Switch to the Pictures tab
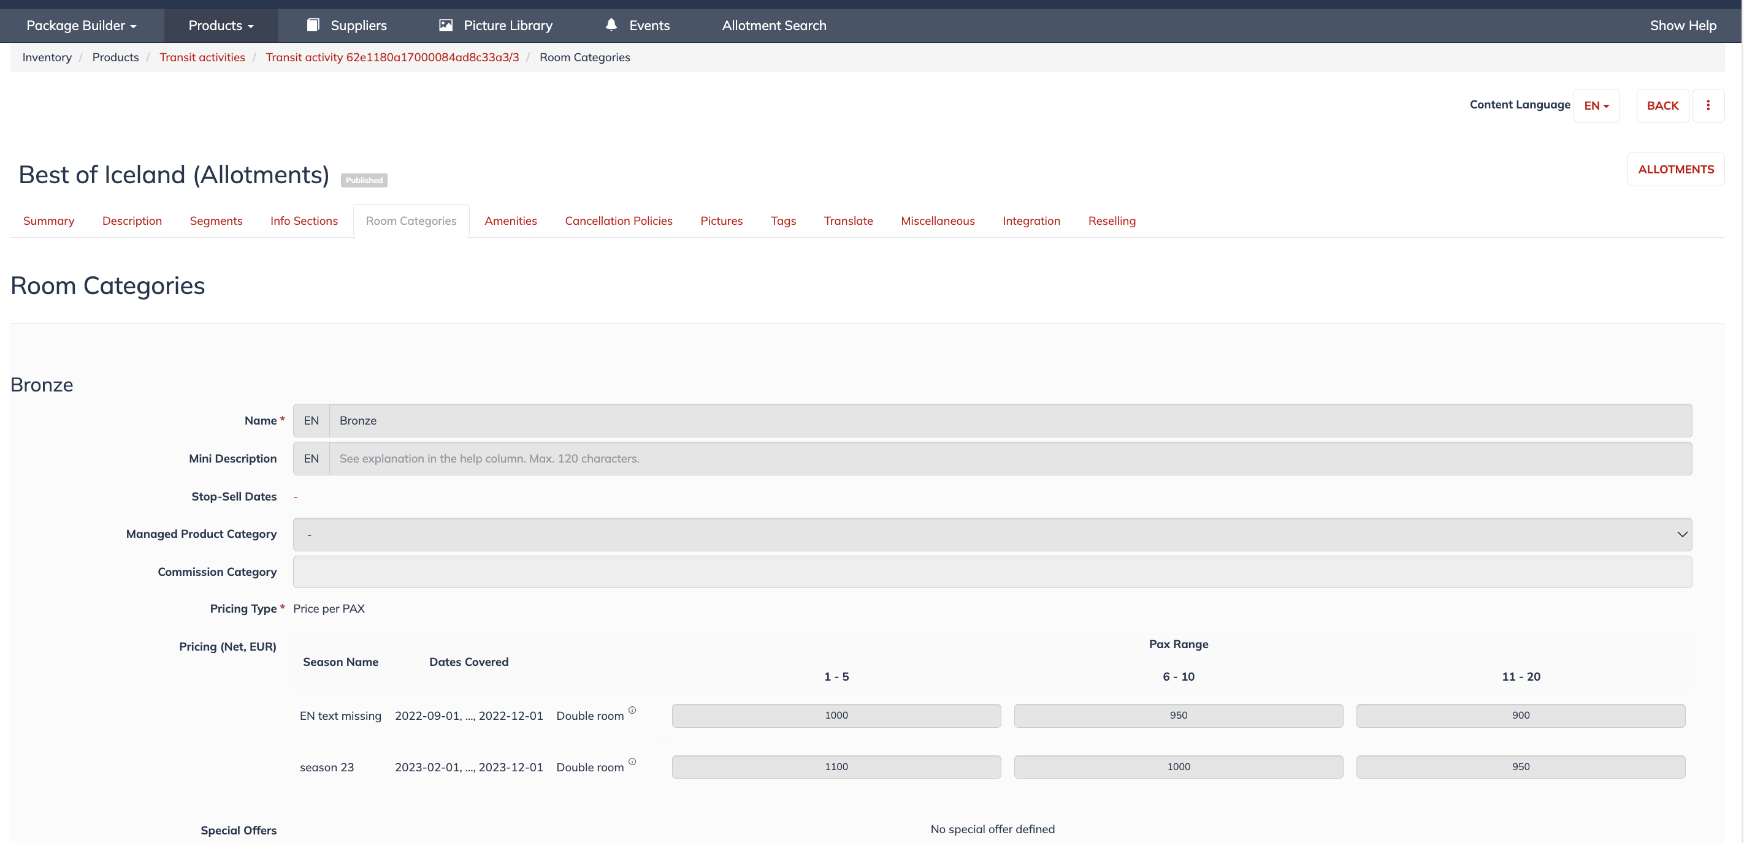The width and height of the screenshot is (1744, 843). pyautogui.click(x=722, y=221)
